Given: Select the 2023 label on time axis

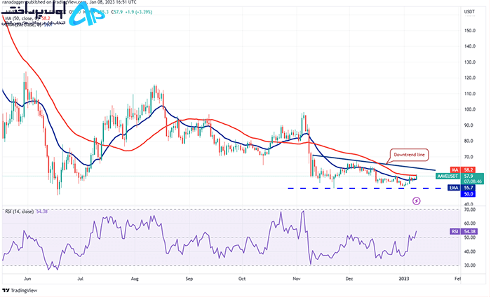Looking at the screenshot, I should [403, 279].
